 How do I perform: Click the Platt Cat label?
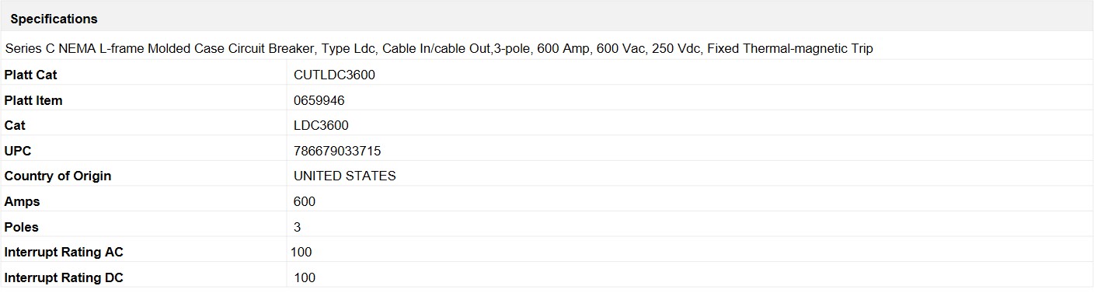tap(30, 75)
